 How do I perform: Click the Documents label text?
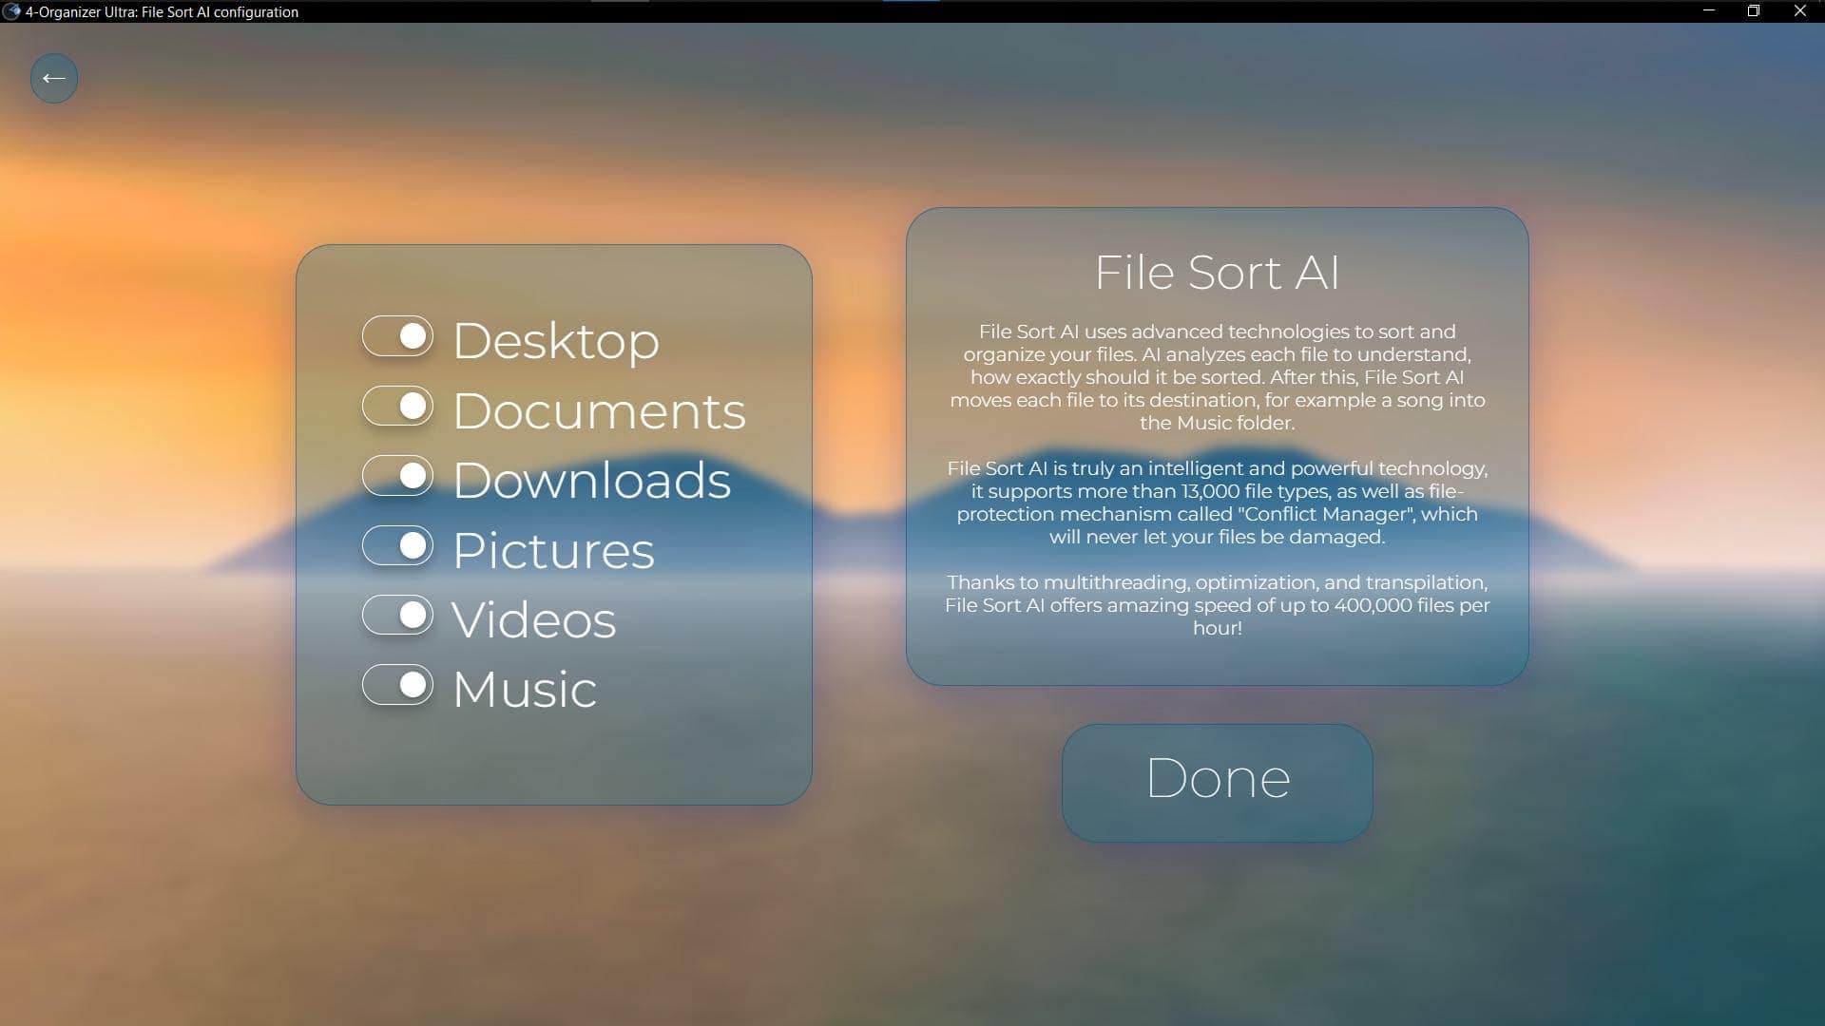click(599, 410)
